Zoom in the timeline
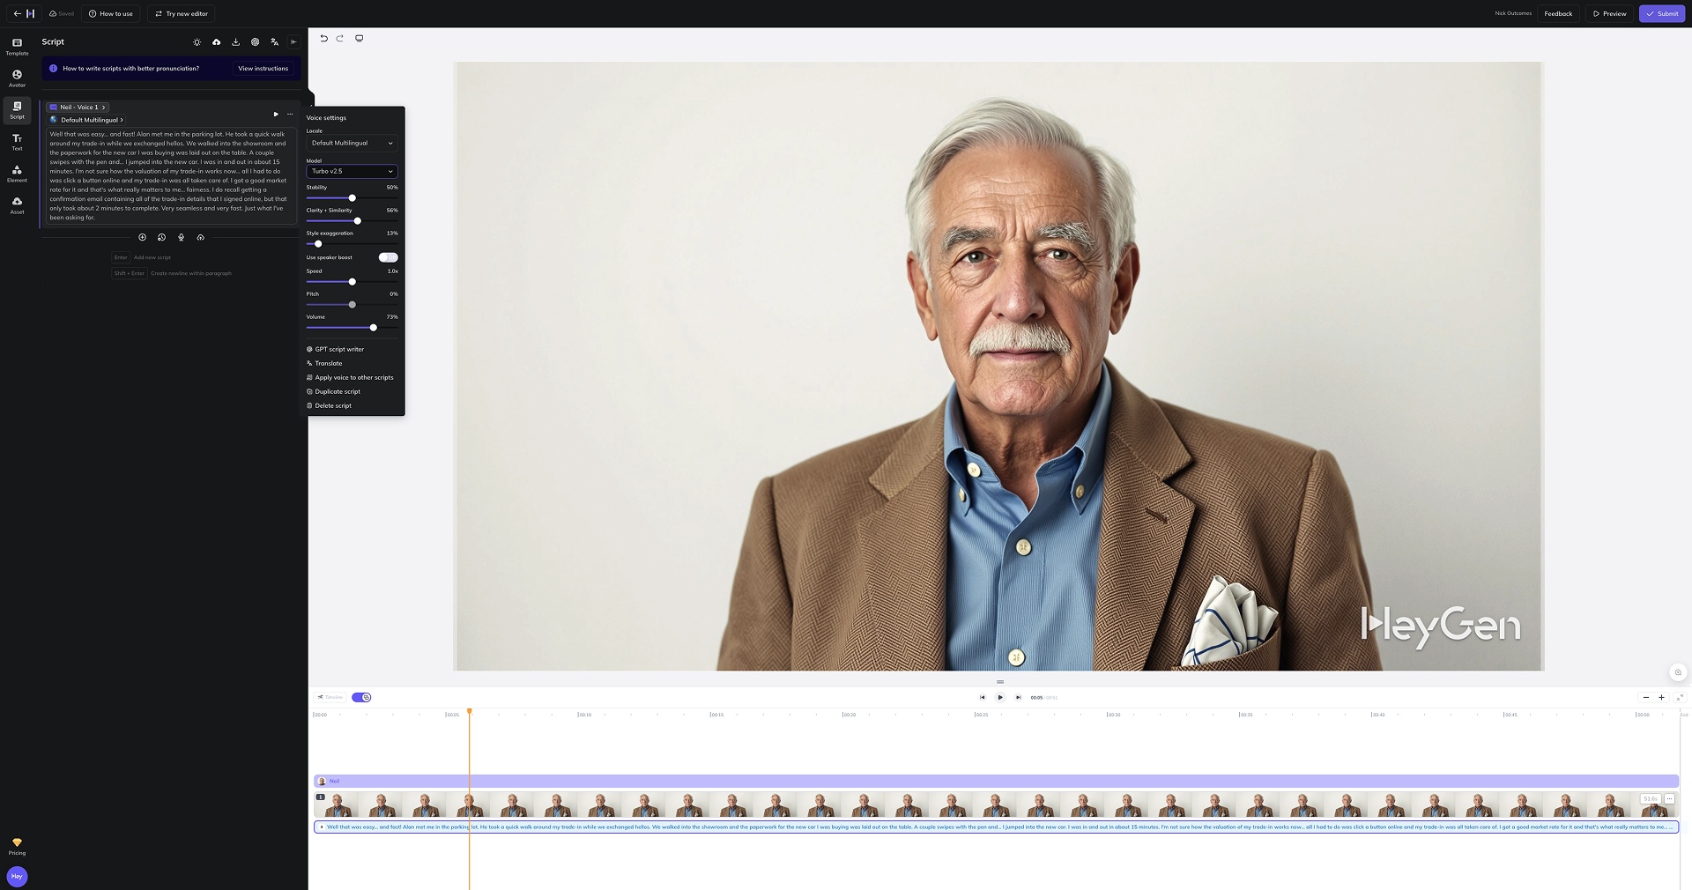Viewport: 1692px width, 890px height. [1661, 697]
